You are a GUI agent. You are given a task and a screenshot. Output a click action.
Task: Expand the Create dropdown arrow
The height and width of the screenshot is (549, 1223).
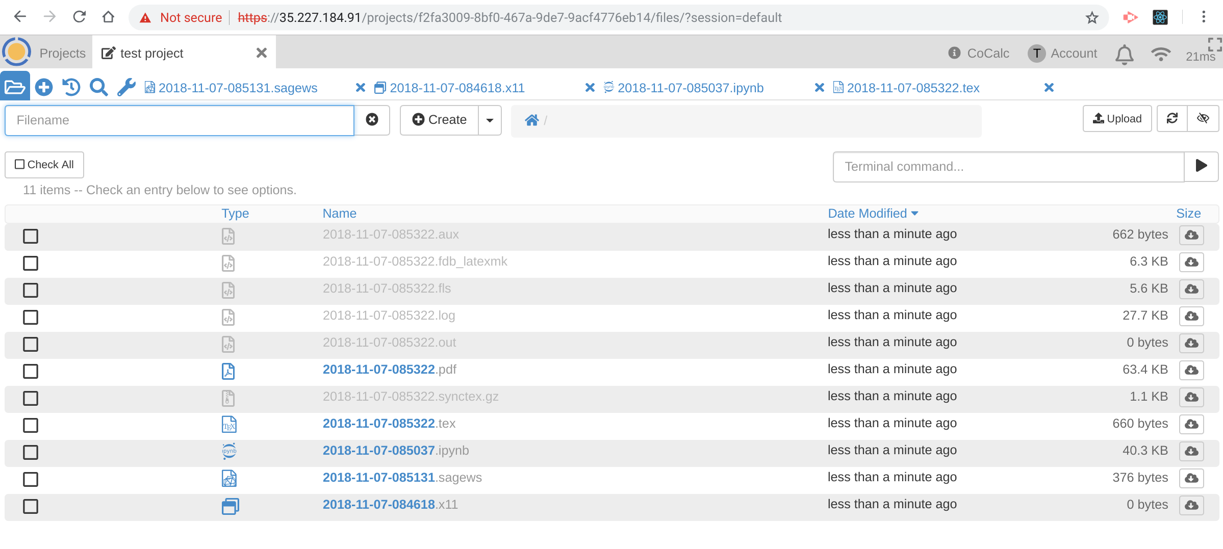pos(490,120)
